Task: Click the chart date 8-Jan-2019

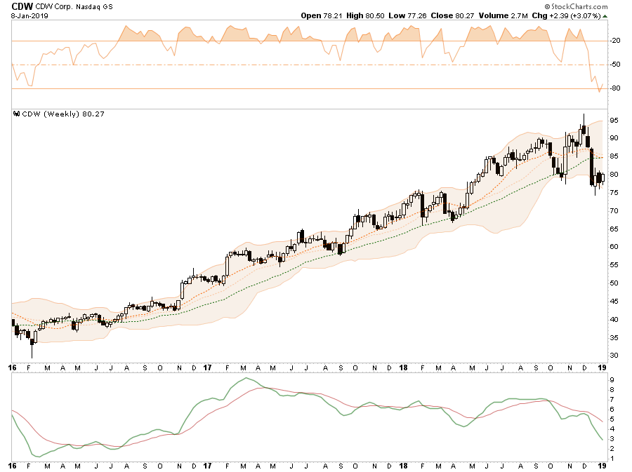Action: click(x=29, y=16)
